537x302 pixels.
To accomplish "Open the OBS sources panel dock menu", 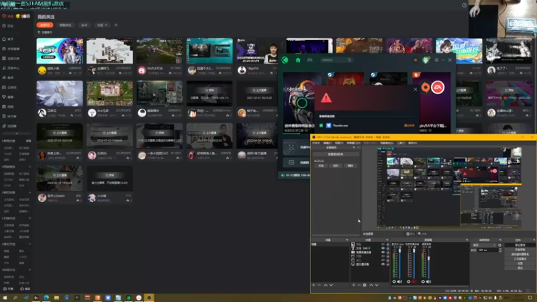I will point(387,240).
